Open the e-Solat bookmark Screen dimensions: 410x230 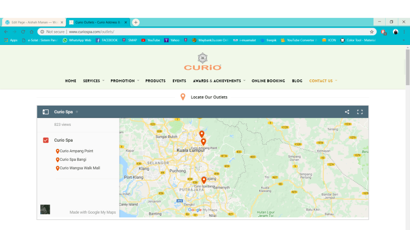tap(40, 40)
